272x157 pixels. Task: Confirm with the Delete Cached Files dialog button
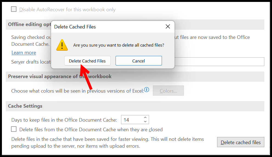coord(87,61)
